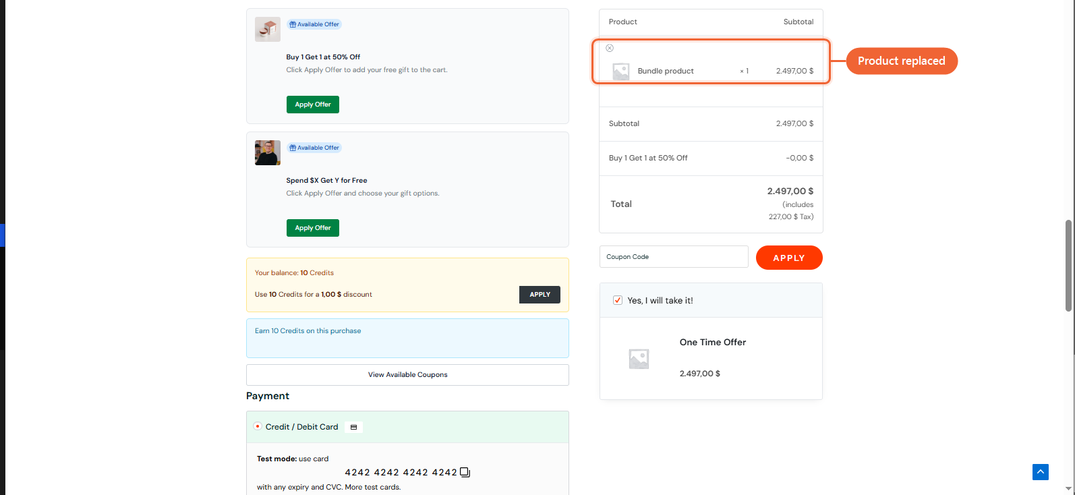Viewport: 1075px width, 495px height.
Task: Select the "Spend $X Get Y for Free" offer title
Action: (x=326, y=181)
